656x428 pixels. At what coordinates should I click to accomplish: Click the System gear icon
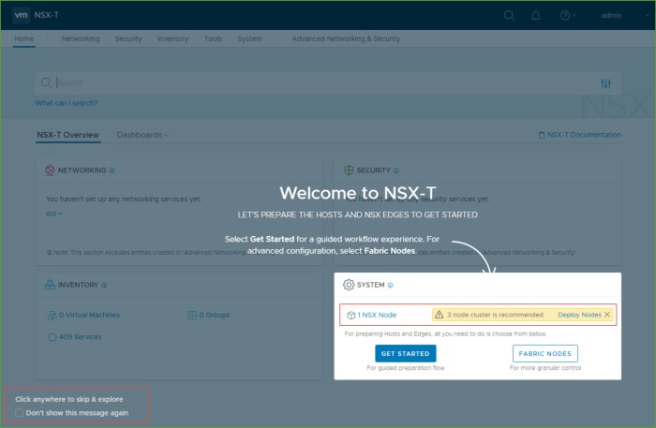[349, 285]
